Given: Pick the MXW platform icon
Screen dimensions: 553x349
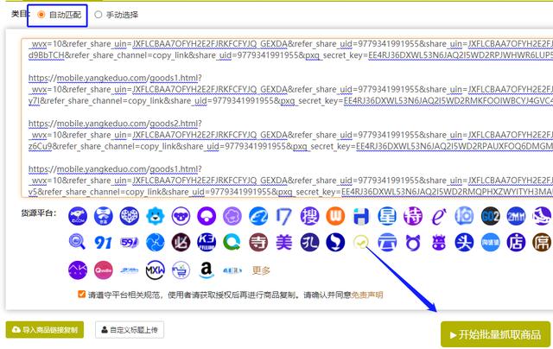Looking at the screenshot, I should (156, 270).
